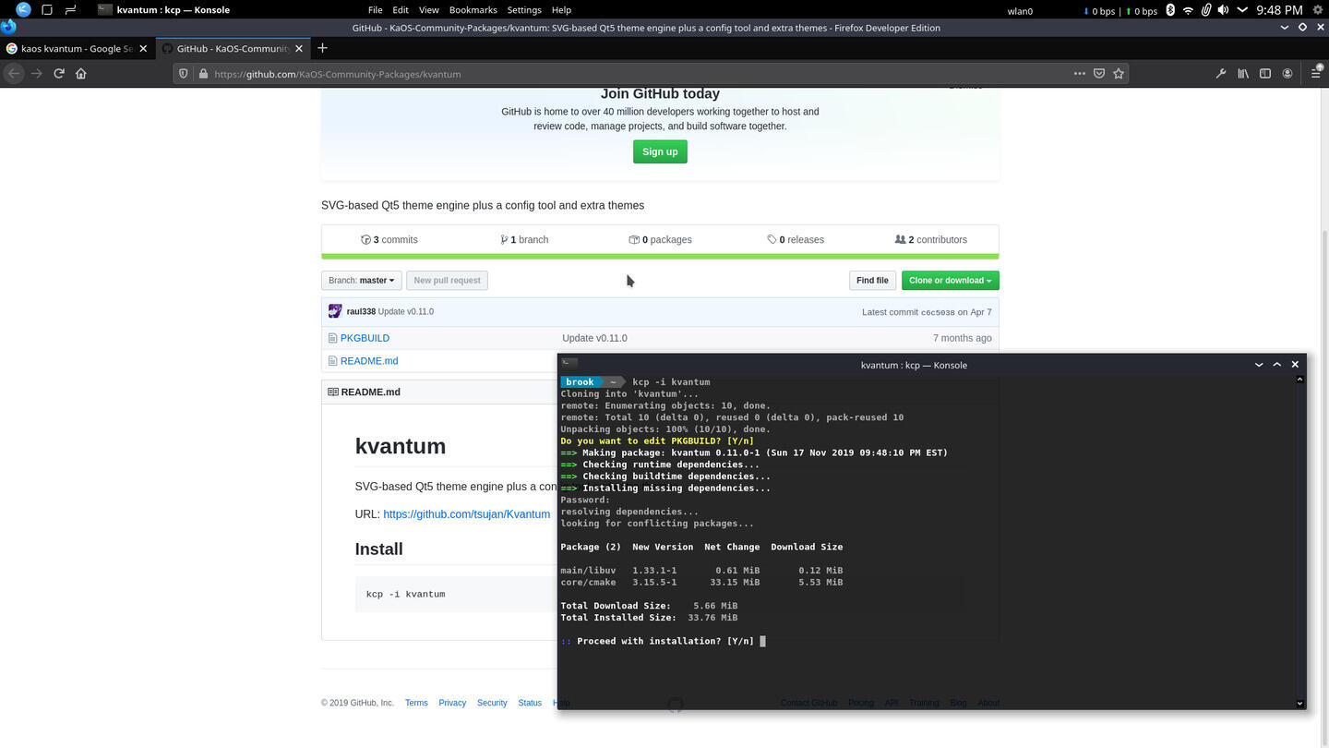Save page to Pocket icon

[x=1099, y=74]
